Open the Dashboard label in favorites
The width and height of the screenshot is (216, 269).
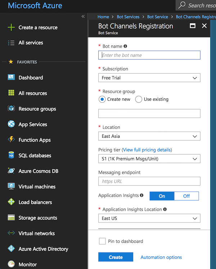(31, 78)
